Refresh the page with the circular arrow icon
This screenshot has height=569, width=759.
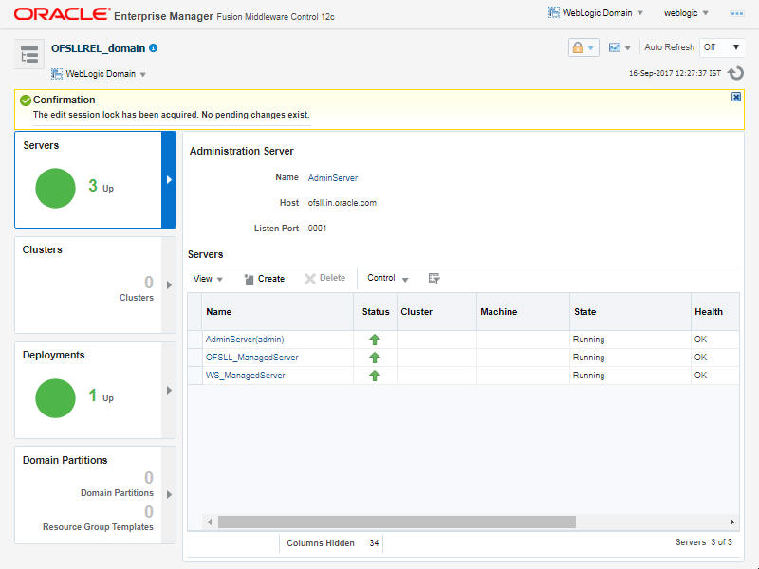click(x=736, y=73)
